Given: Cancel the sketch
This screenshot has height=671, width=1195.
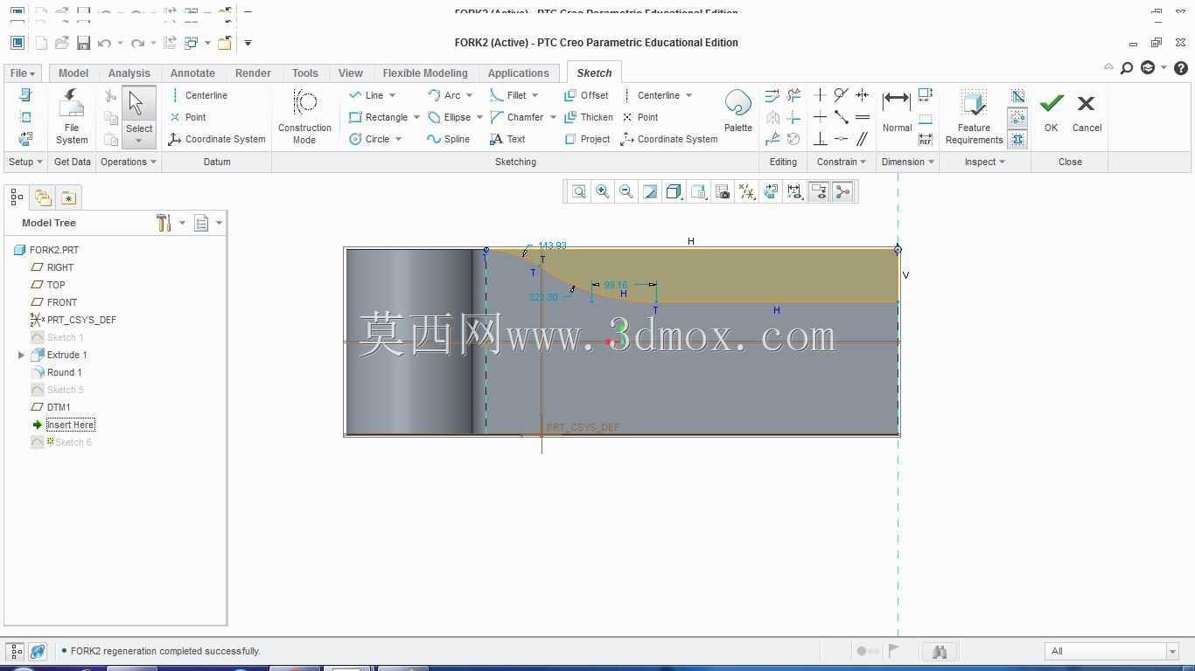Looking at the screenshot, I should coord(1087,113).
